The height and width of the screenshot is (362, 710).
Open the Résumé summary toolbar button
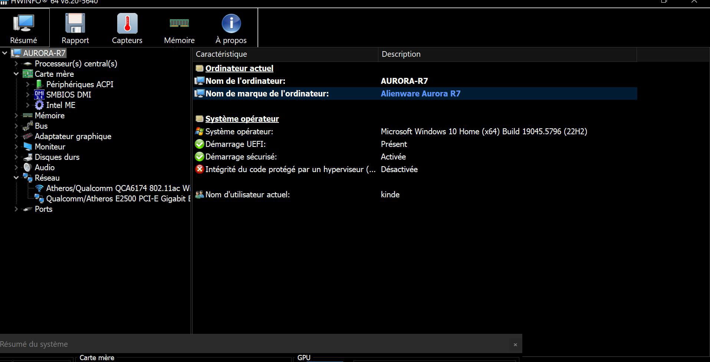pyautogui.click(x=24, y=28)
